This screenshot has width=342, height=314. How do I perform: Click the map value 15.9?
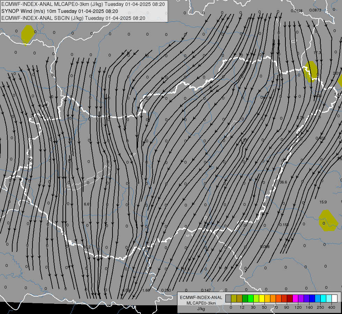(x=323, y=202)
